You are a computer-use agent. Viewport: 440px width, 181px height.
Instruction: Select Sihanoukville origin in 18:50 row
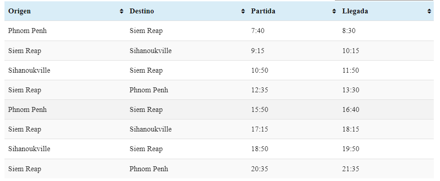pyautogui.click(x=29, y=149)
